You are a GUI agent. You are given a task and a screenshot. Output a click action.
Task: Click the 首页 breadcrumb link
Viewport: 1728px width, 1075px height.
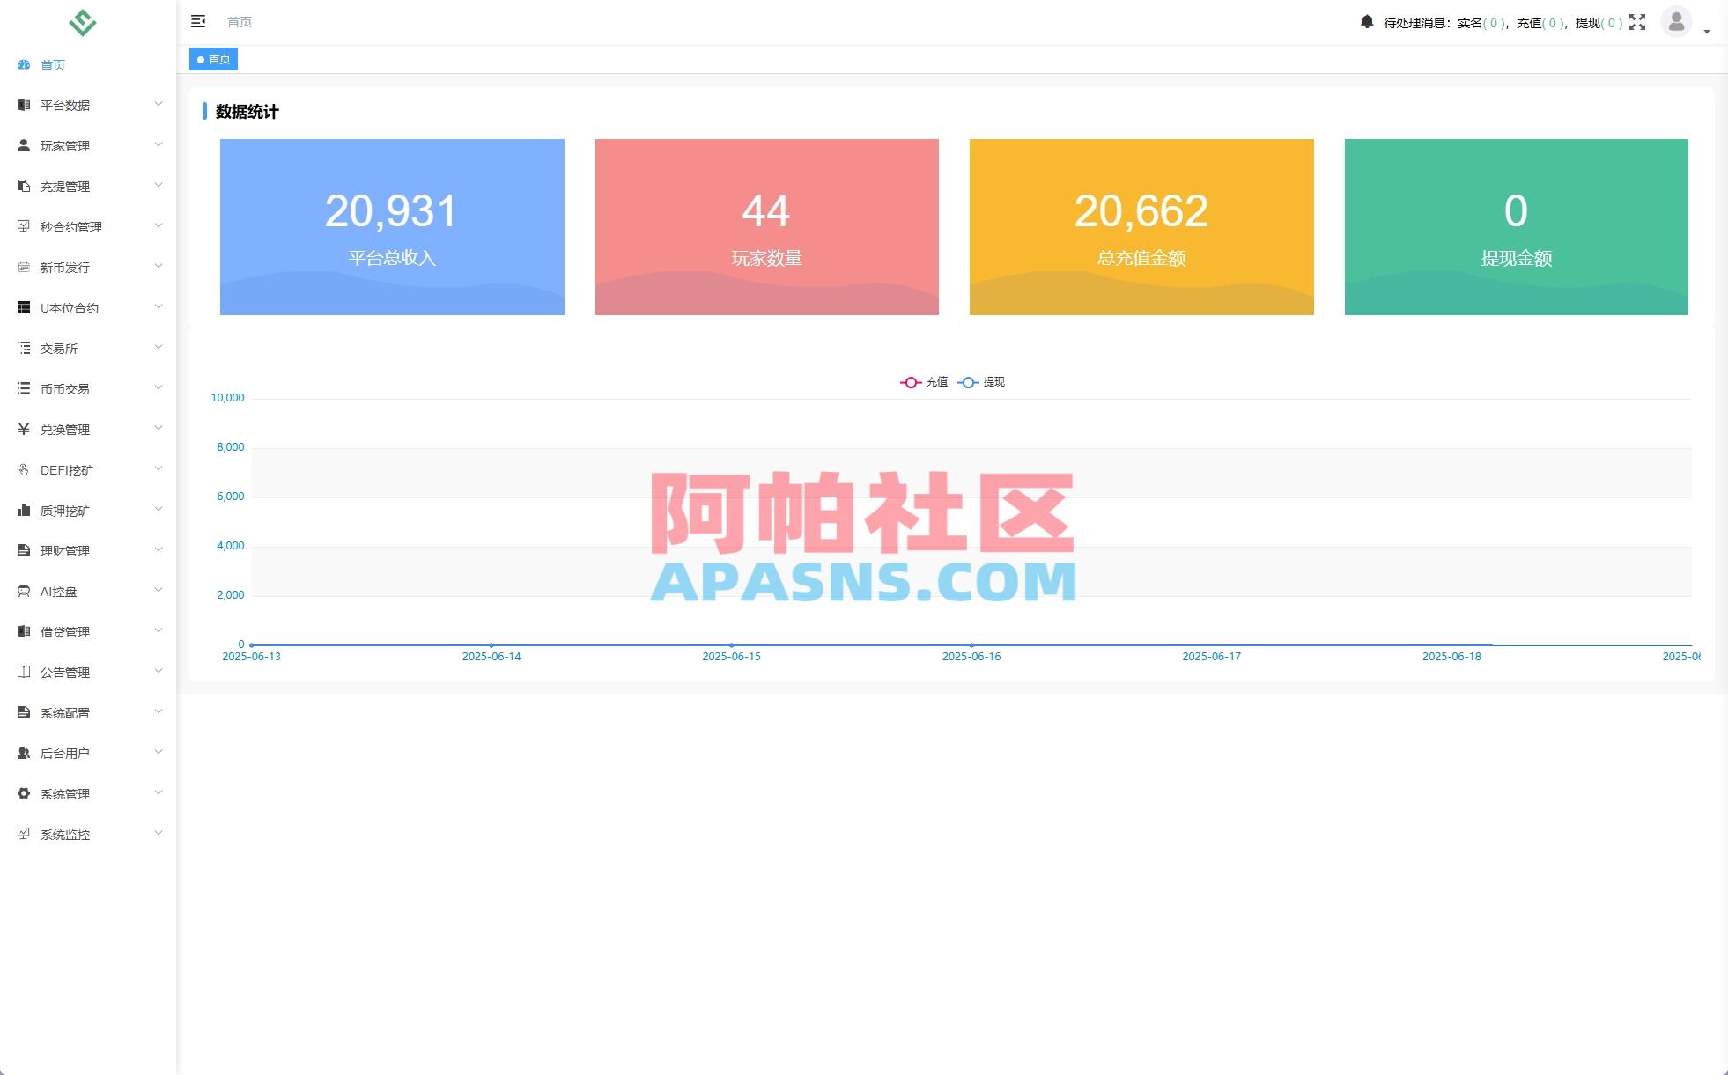[x=240, y=22]
